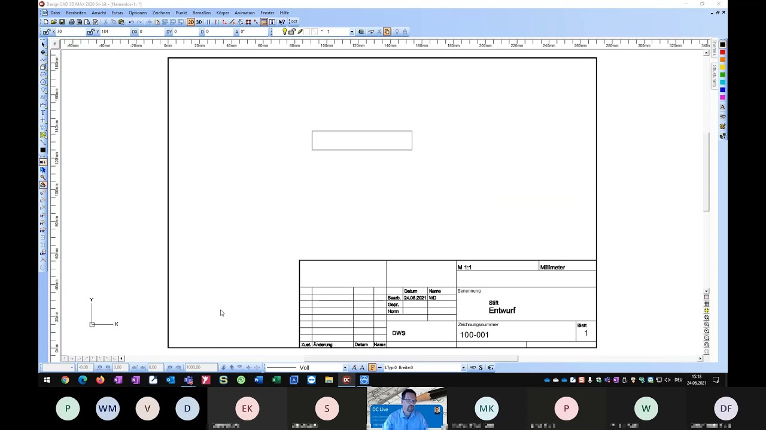Toggle 3D view mode button
The width and height of the screenshot is (766, 430).
(199, 22)
